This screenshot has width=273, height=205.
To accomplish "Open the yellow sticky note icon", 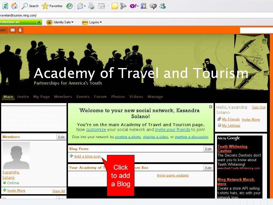I will tap(115, 6).
